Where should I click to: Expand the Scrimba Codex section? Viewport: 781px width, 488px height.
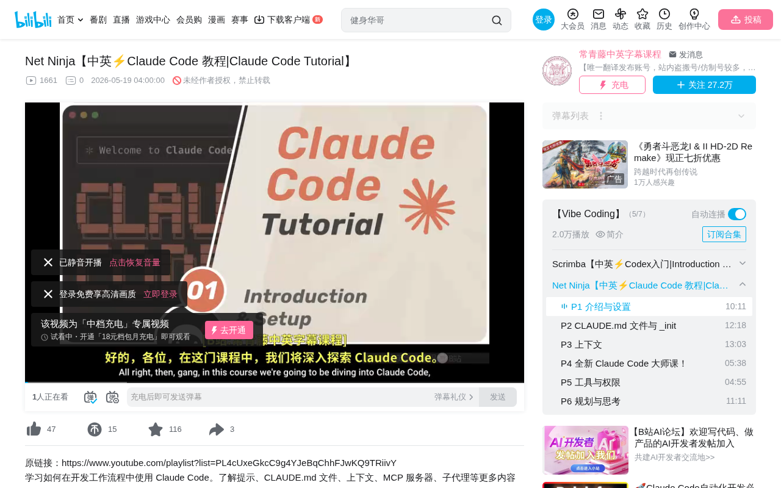[x=743, y=264]
